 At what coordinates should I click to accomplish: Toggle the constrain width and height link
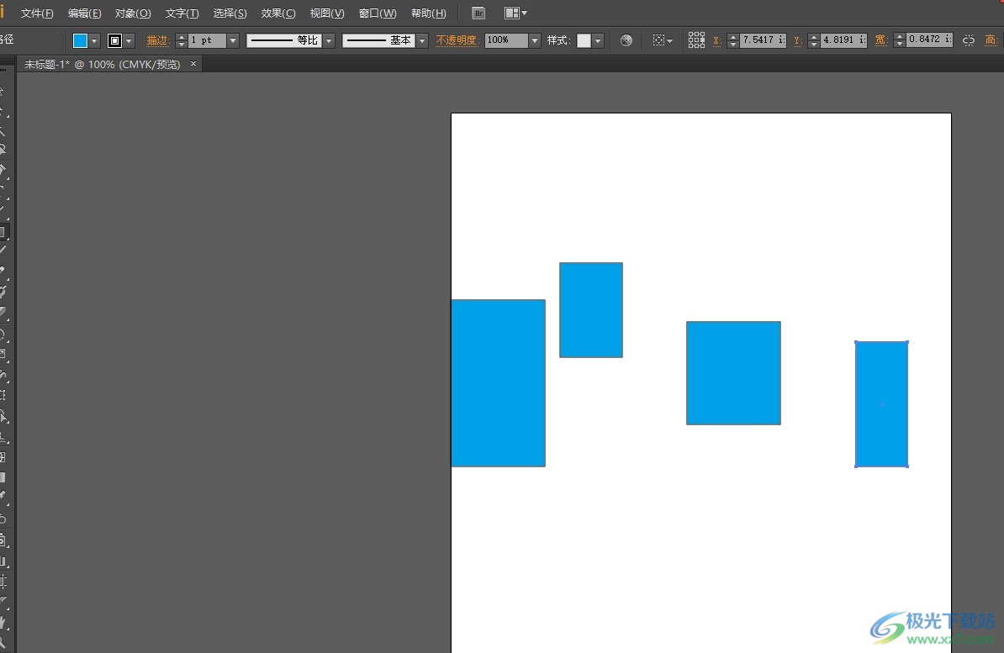click(969, 40)
